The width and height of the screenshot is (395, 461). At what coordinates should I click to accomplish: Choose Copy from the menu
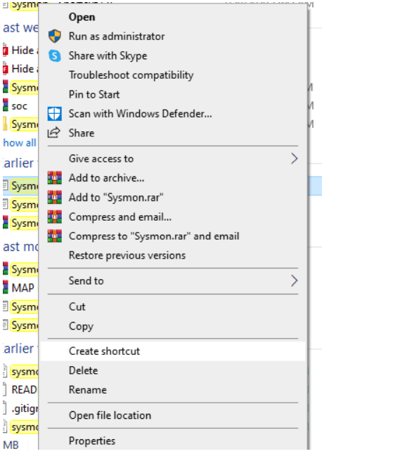(x=173, y=326)
